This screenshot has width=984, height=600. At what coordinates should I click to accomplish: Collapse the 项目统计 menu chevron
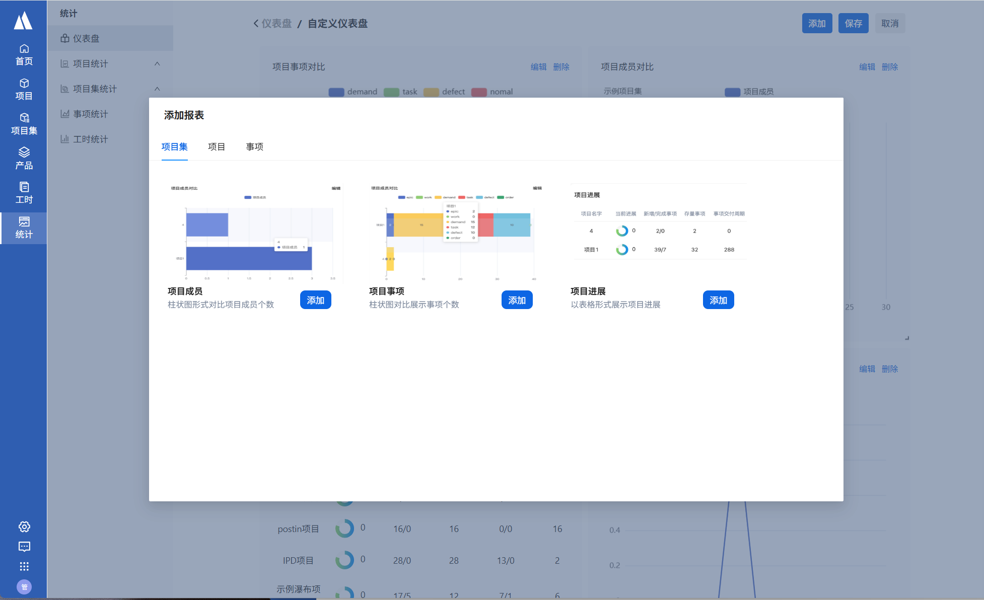pyautogui.click(x=157, y=63)
